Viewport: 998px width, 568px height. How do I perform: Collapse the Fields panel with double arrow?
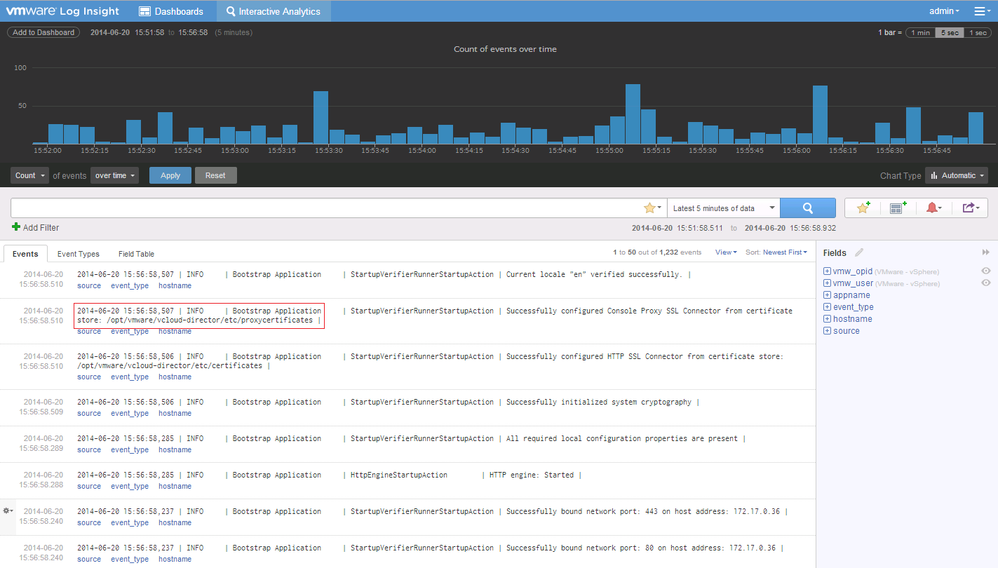click(x=985, y=252)
